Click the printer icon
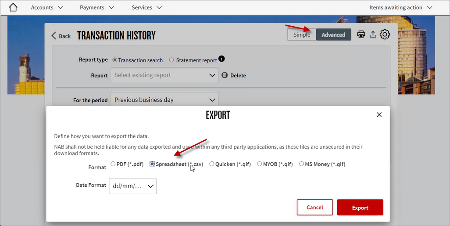 tap(361, 35)
